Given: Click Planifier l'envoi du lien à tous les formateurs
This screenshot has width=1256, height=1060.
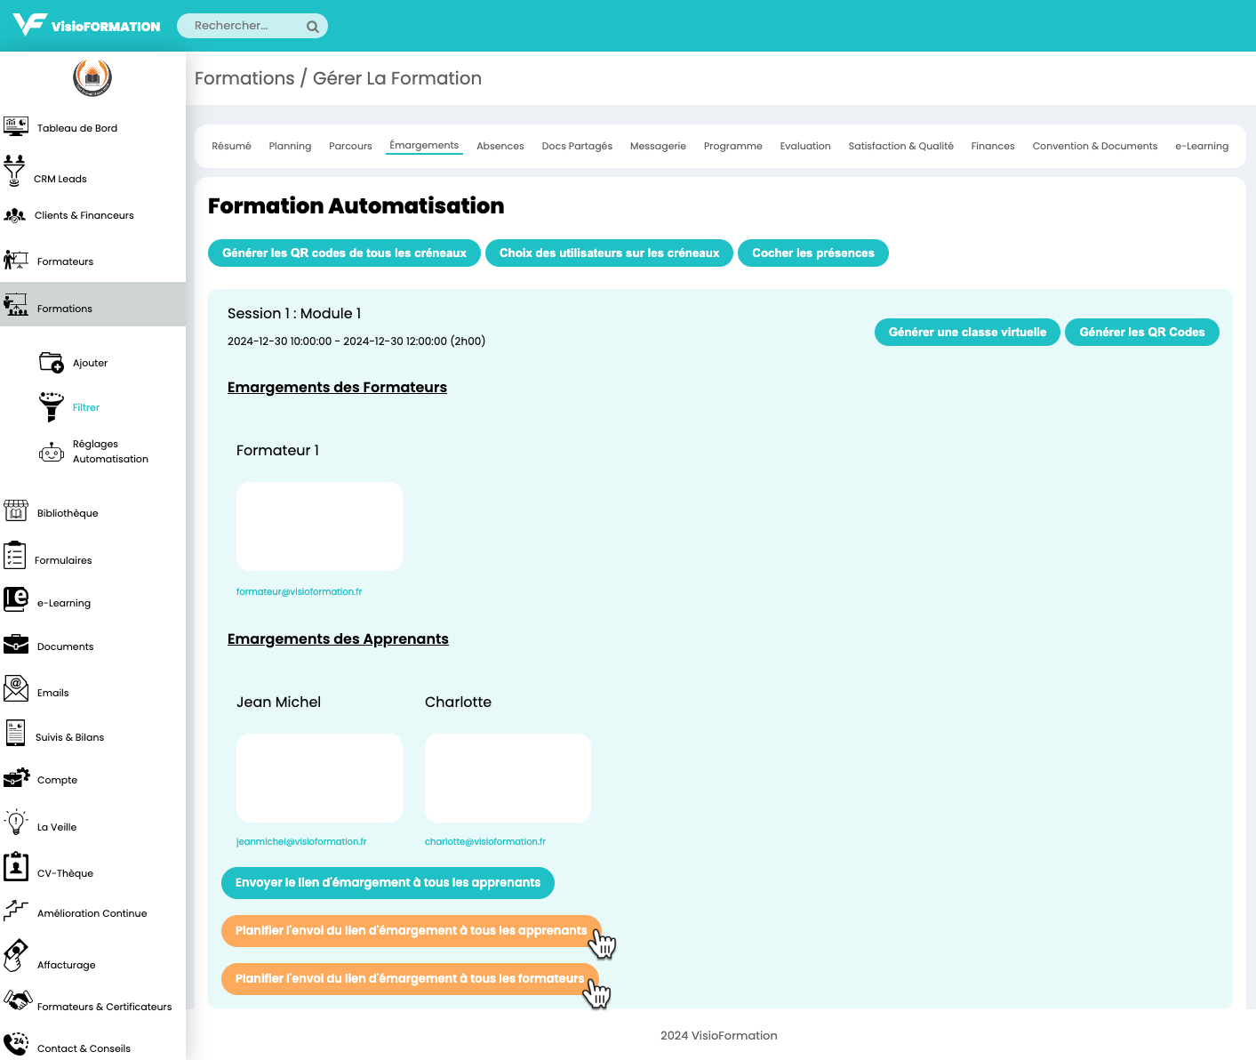Looking at the screenshot, I should pyautogui.click(x=410, y=978).
